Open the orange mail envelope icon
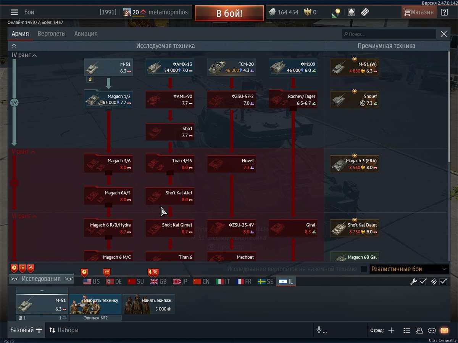458x343 pixels. (x=444, y=330)
